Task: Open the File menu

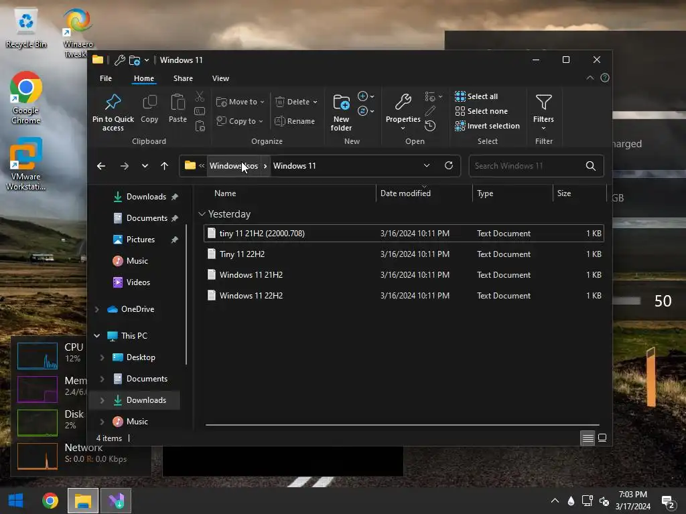Action: (x=105, y=78)
